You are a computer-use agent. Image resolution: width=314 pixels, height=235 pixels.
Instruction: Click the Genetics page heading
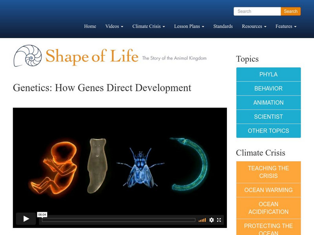(x=102, y=88)
